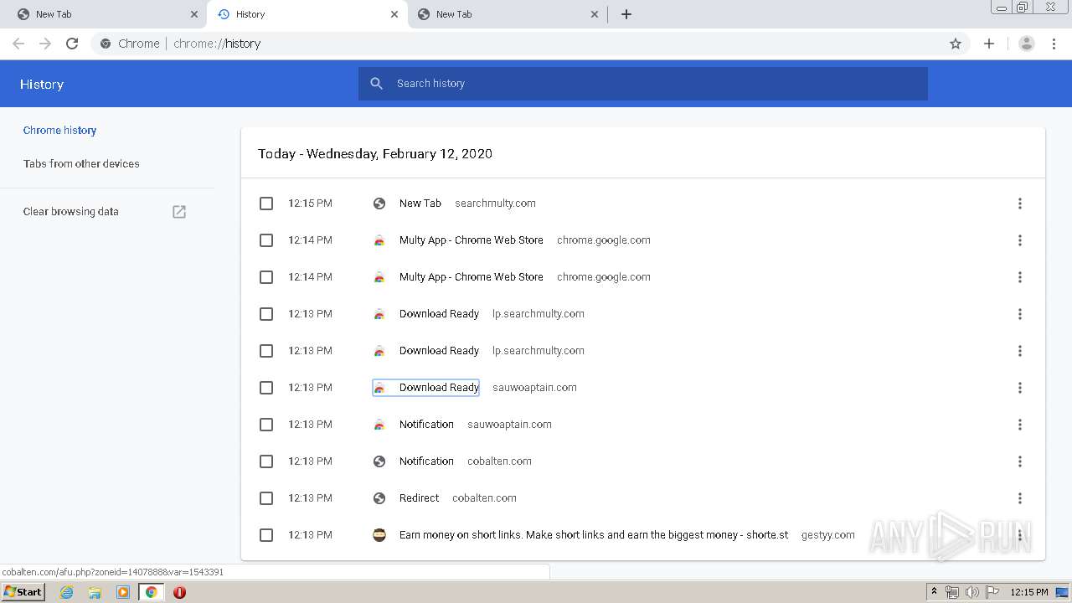The height and width of the screenshot is (603, 1072).
Task: Open the external link icon beside Clear browsing data
Action: click(179, 212)
